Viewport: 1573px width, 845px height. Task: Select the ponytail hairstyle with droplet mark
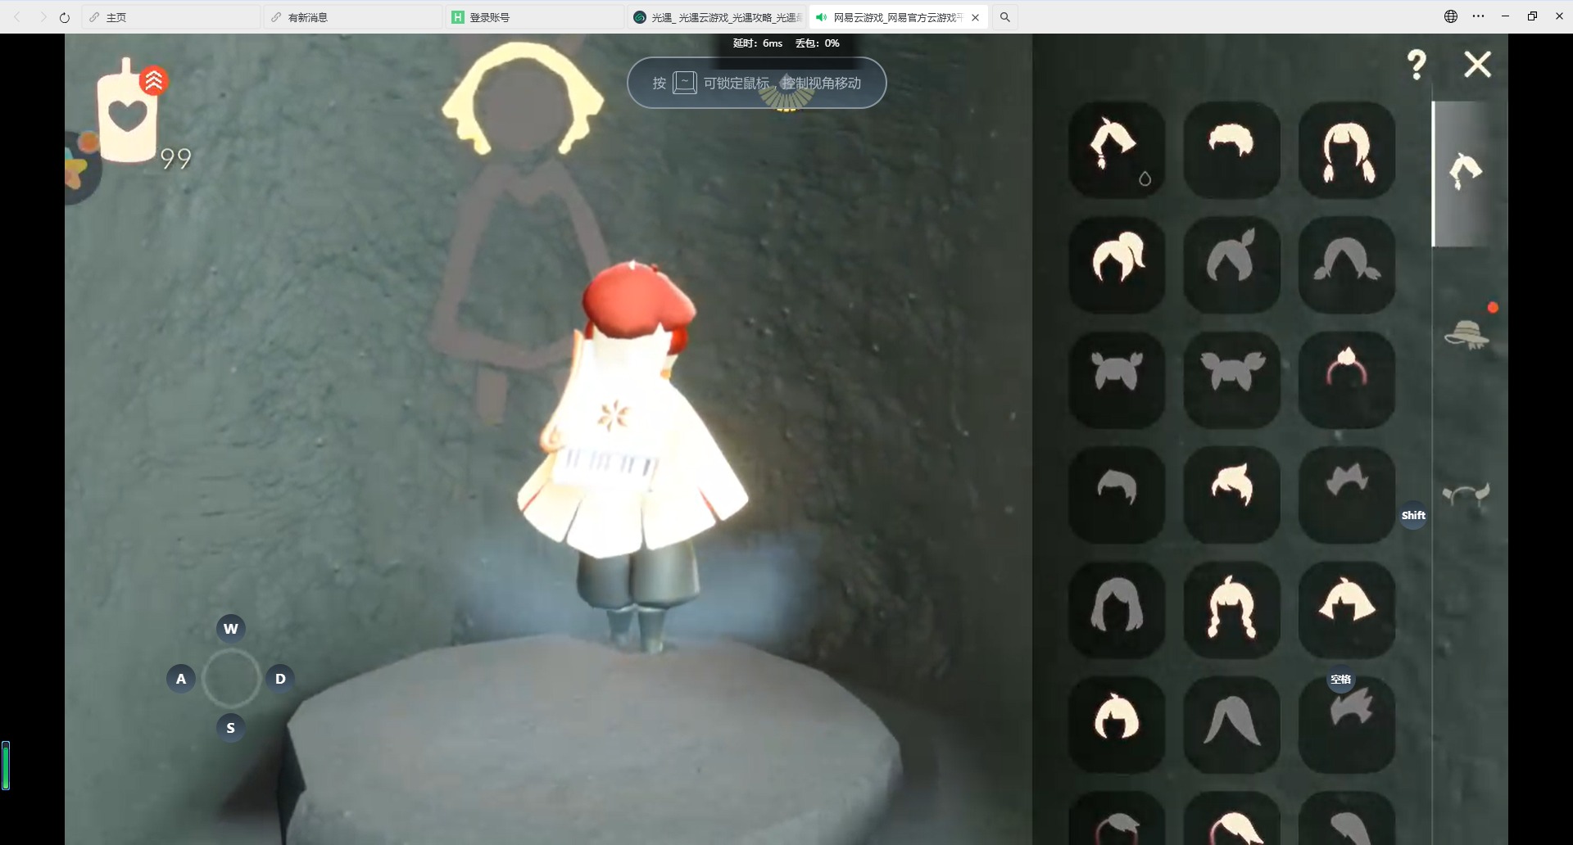click(1117, 150)
